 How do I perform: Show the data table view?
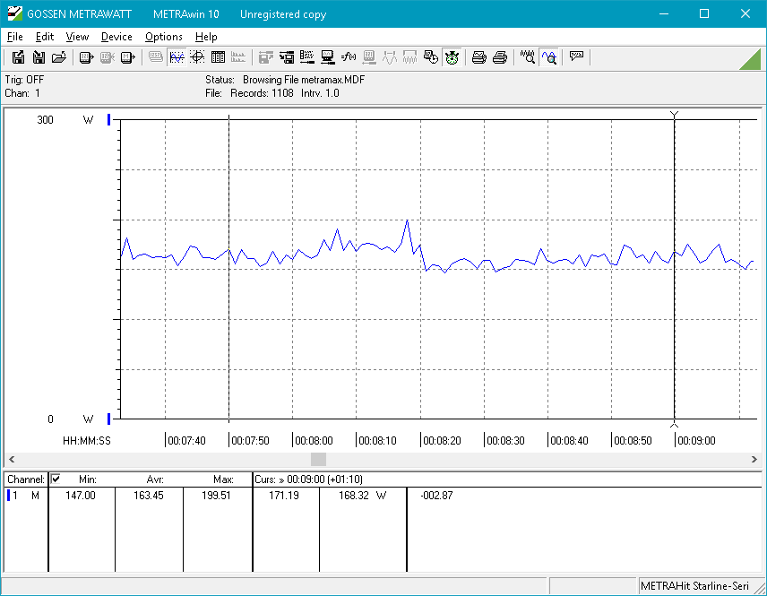(x=218, y=57)
